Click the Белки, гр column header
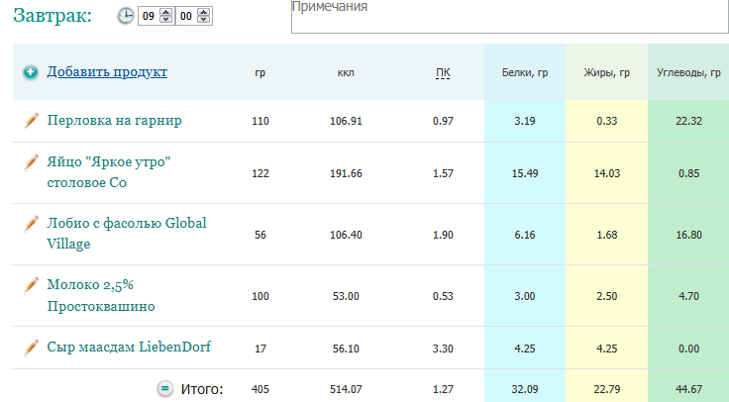 point(525,72)
